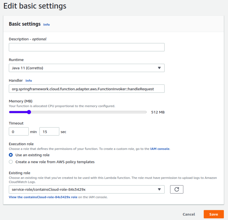Click the Cancel button

(x=189, y=214)
